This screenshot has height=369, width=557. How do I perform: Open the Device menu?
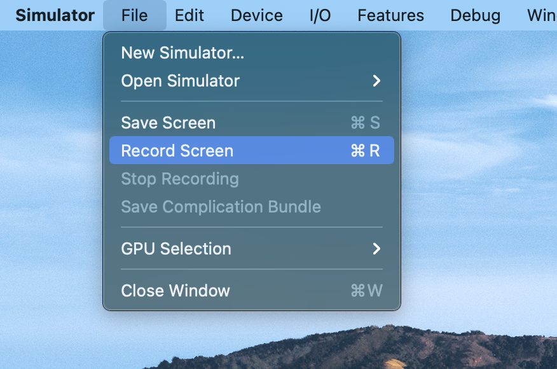click(x=257, y=15)
